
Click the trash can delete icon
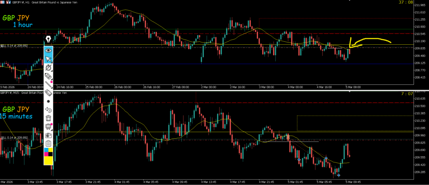pos(49,119)
